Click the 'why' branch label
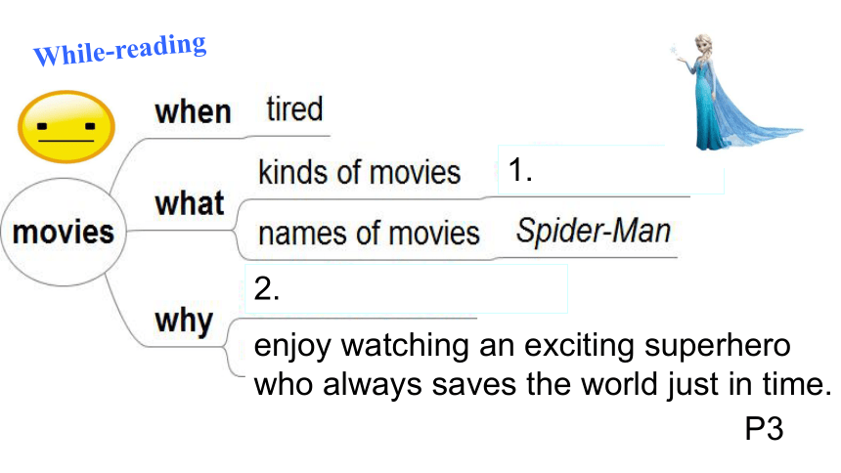The height and width of the screenshot is (473, 841). 184,322
